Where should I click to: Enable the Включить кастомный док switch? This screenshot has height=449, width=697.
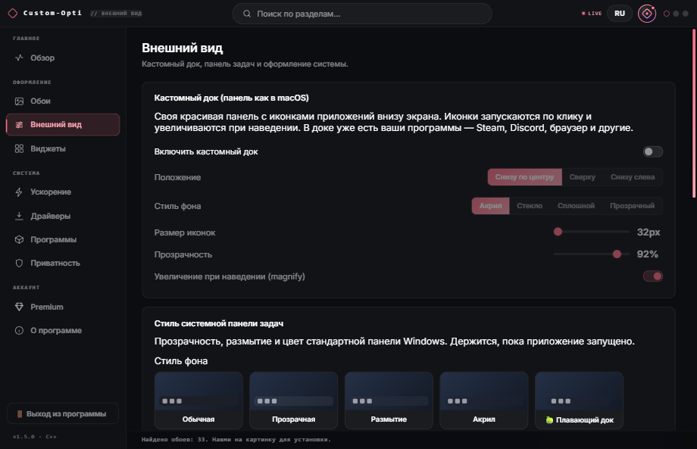652,152
